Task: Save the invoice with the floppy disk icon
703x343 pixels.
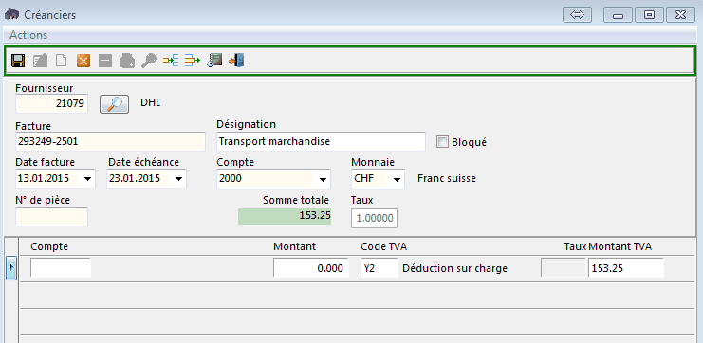Action: 18,61
